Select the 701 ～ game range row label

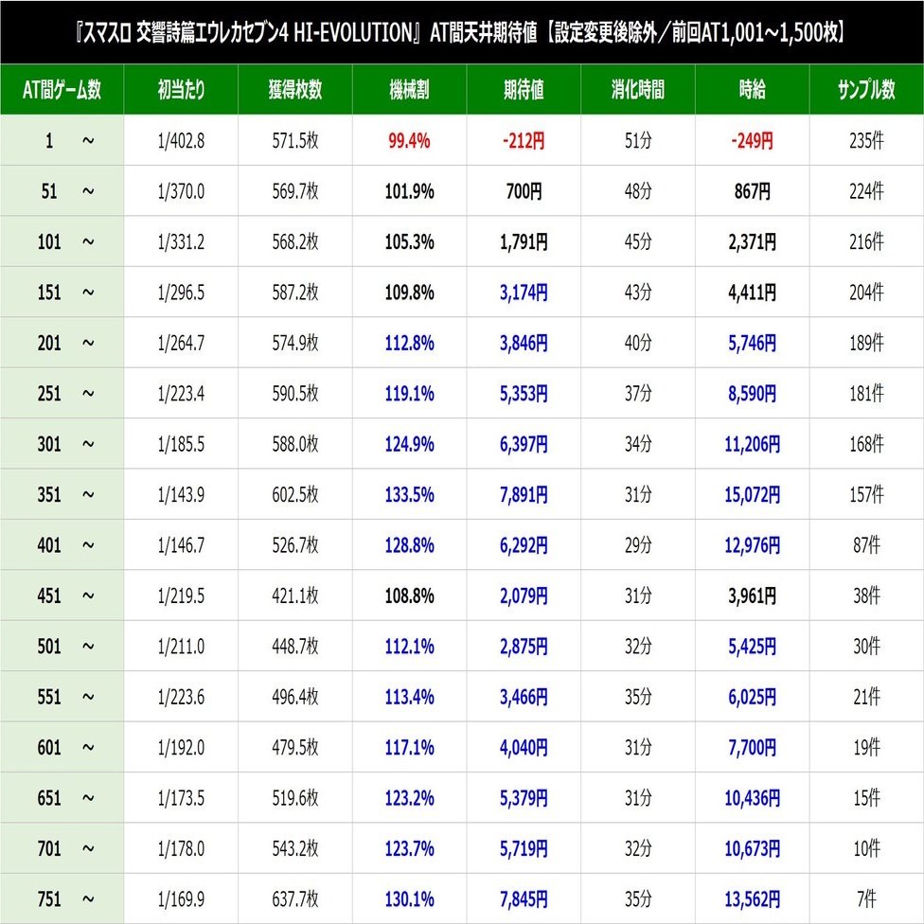click(62, 848)
